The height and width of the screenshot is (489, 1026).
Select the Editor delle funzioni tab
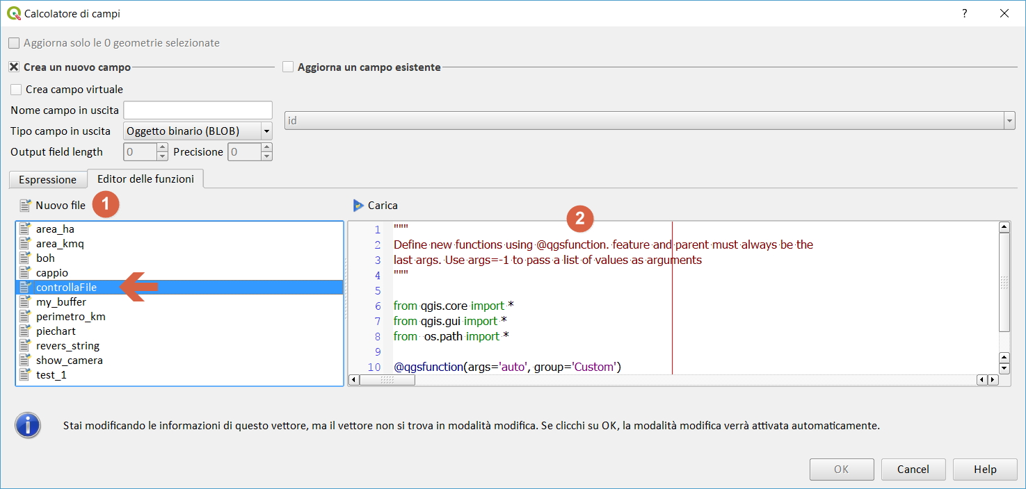click(x=145, y=179)
